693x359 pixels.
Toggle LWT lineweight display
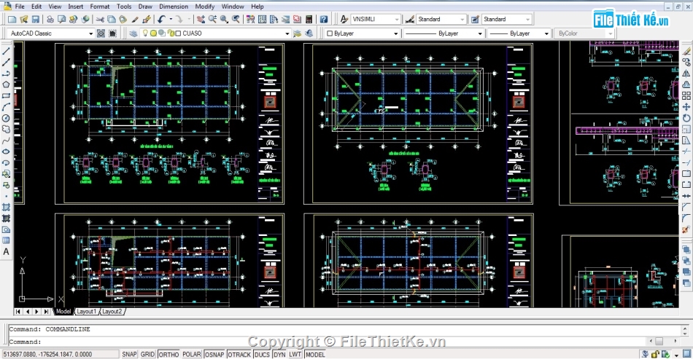pyautogui.click(x=295, y=354)
